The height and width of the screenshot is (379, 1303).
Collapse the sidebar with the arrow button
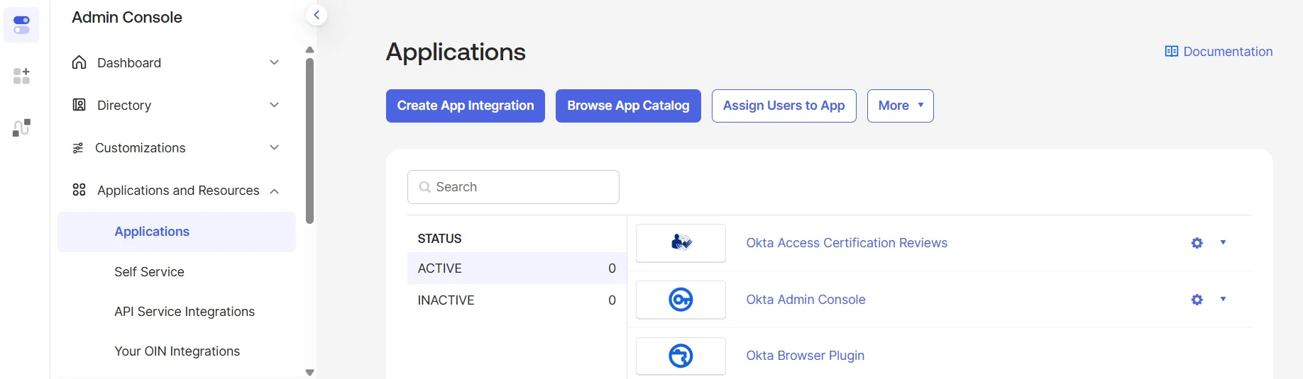pos(317,15)
